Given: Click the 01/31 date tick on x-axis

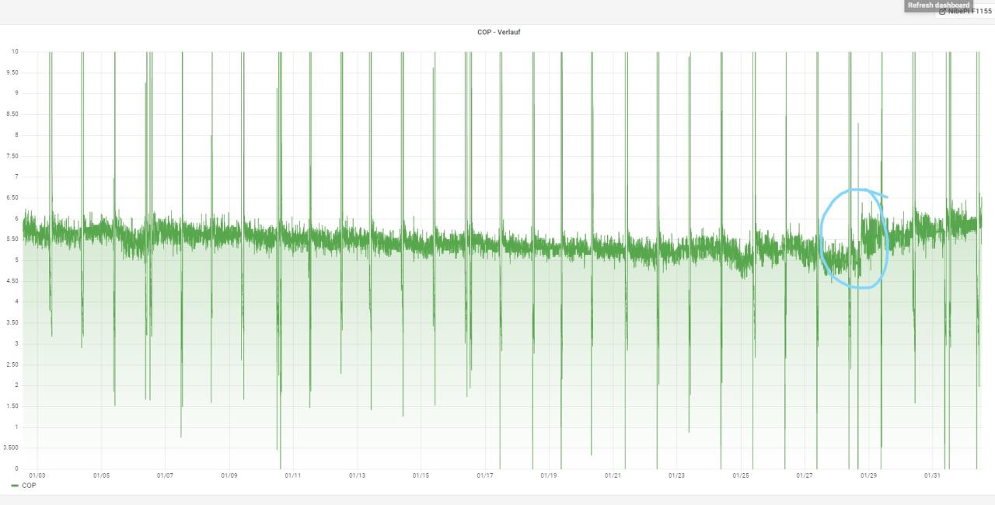Looking at the screenshot, I should tap(932, 475).
